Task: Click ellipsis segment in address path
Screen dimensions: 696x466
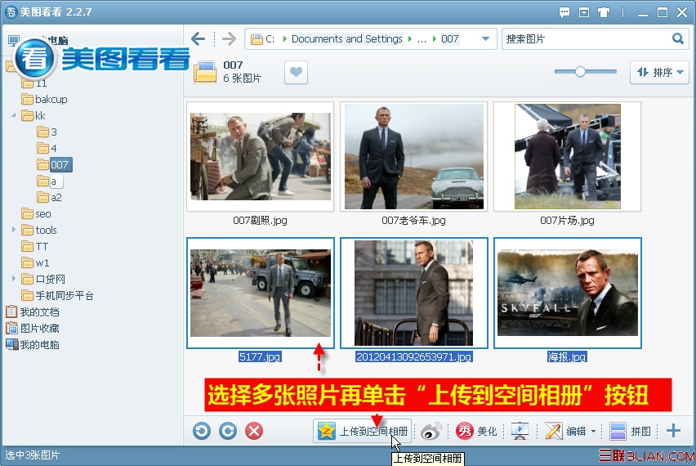Action: tap(422, 39)
